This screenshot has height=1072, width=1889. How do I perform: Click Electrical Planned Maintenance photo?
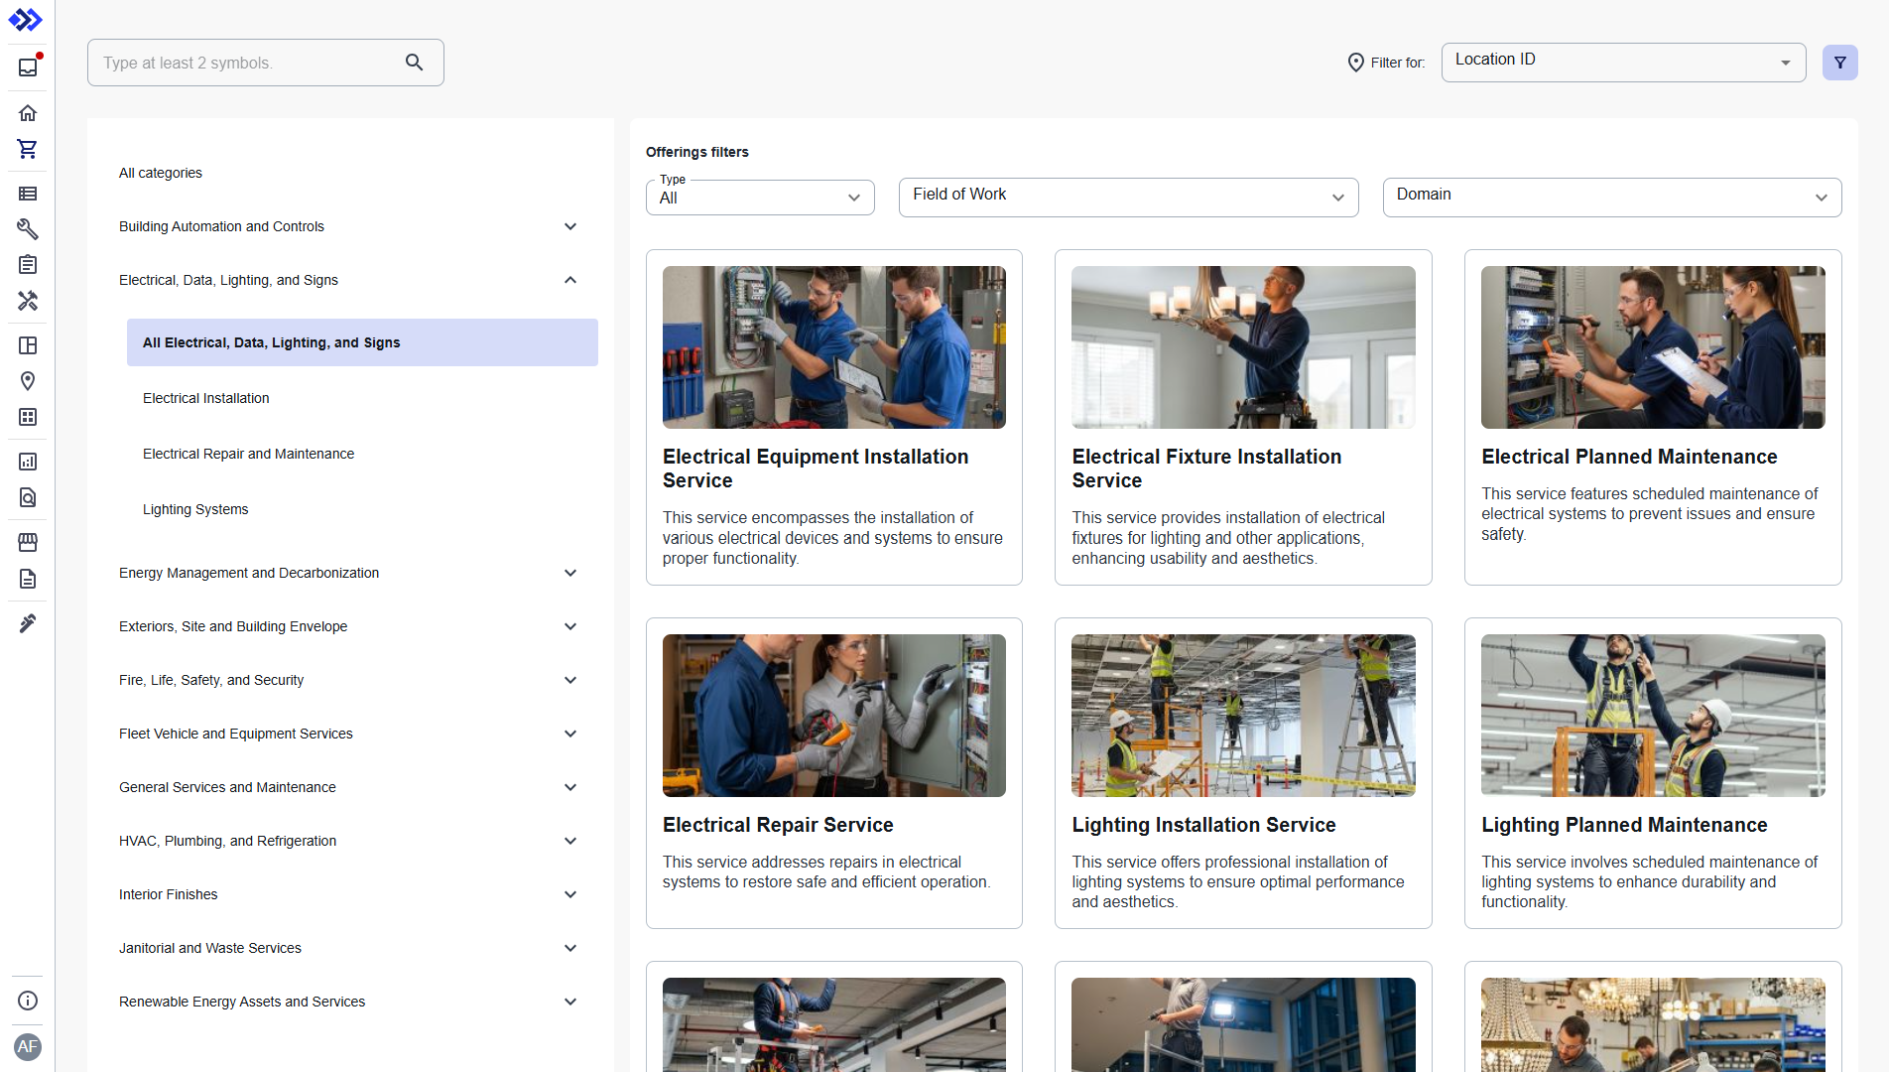click(1653, 347)
